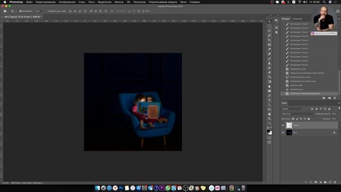Select the Lasso tool
This screenshot has height=192, width=341.
click(x=269, y=31)
